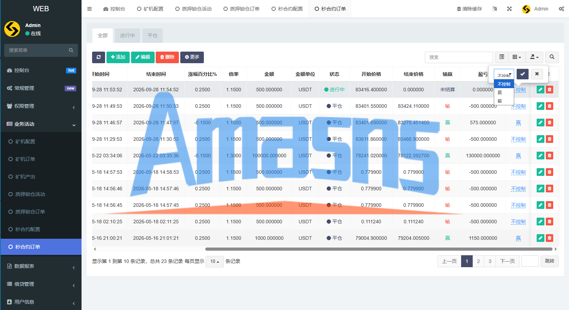Viewport: 569px width, 310px height.
Task: Edit the row starting 5-16 21:00:21
Action: pos(541,238)
